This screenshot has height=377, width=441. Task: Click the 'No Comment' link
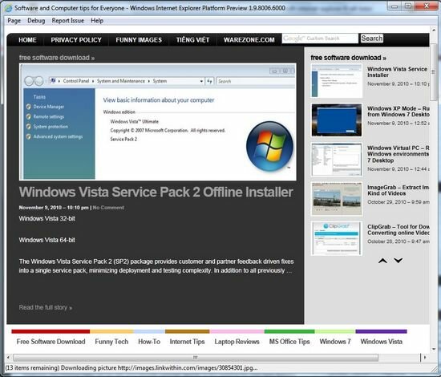pos(108,208)
